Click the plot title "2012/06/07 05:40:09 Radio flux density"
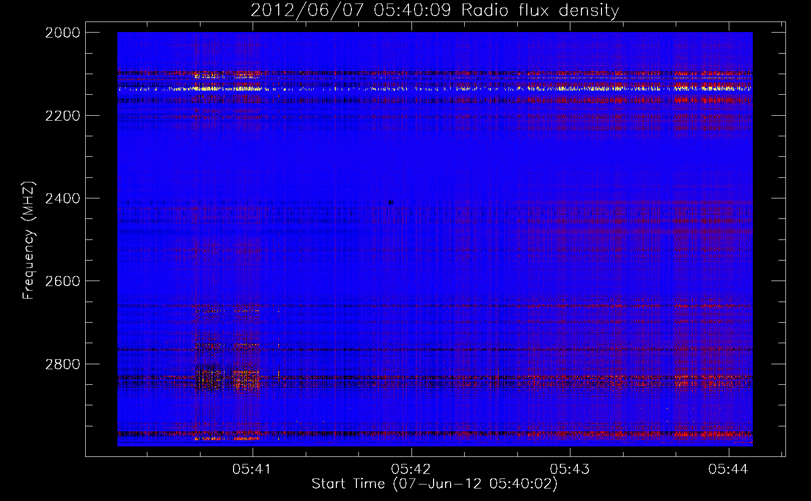Screen dimensions: 811x501 pos(435,10)
